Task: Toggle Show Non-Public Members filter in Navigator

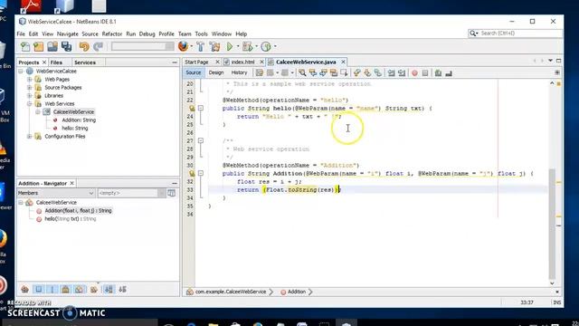Action: 65,290
